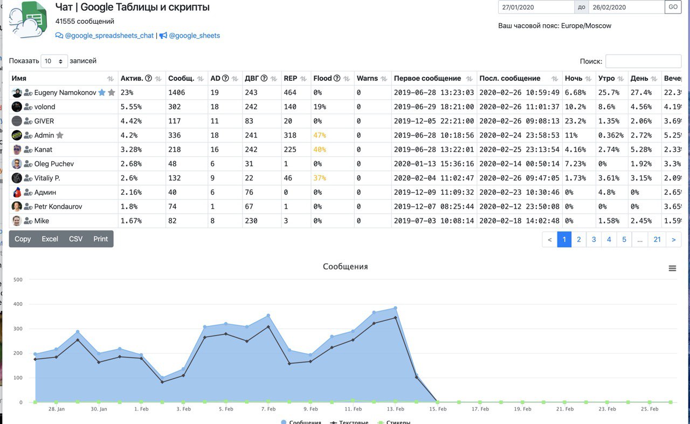The image size is (690, 424).
Task: Click Eugeny Namokonov's avatar
Action: coord(17,92)
